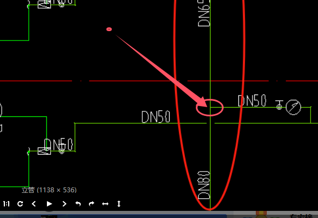Click the vertical DN80 pipe label

coord(204,185)
